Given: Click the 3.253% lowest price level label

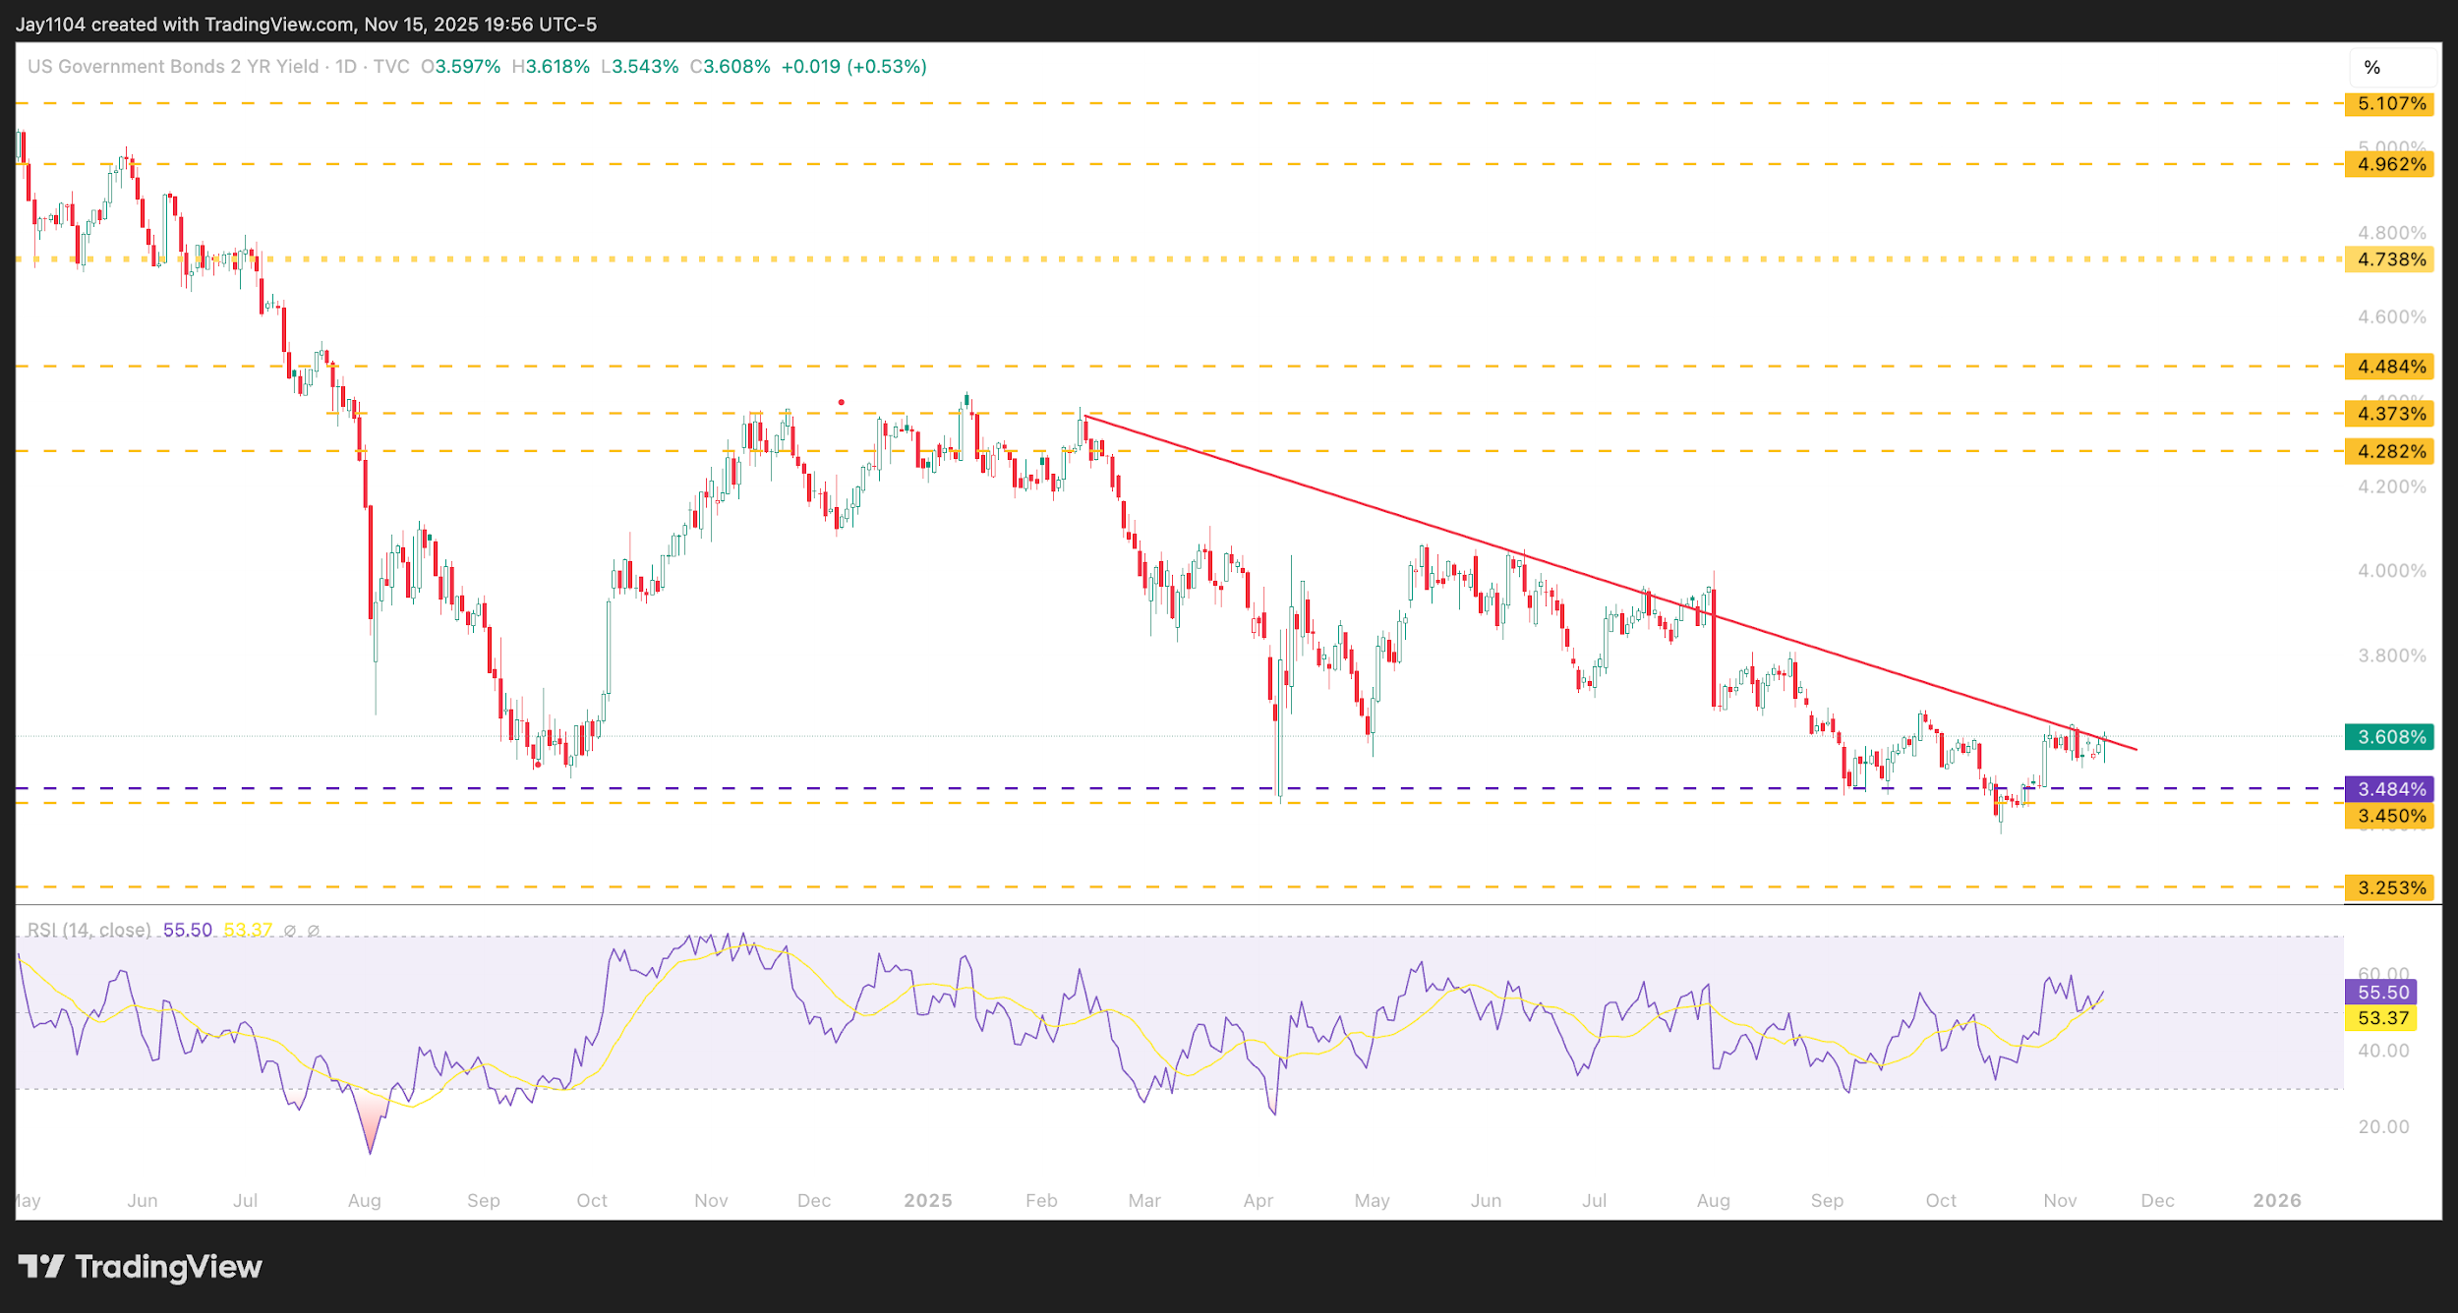Looking at the screenshot, I should [2390, 888].
